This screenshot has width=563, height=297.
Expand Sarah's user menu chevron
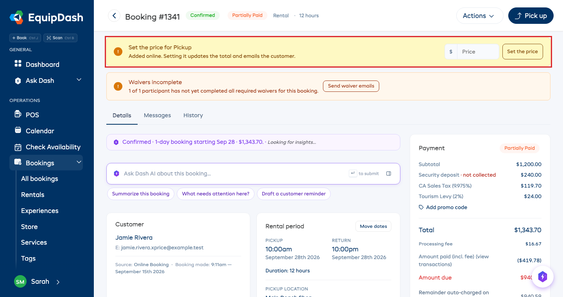tap(58, 282)
